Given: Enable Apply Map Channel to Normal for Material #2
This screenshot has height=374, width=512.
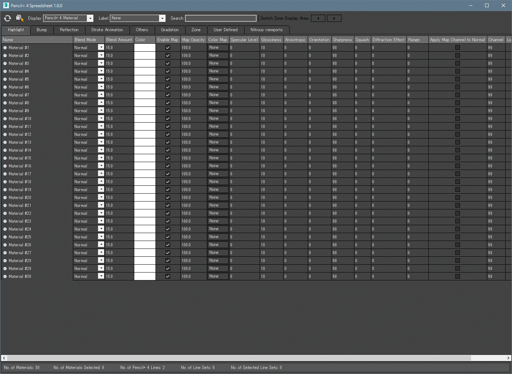Looking at the screenshot, I should pos(457,55).
